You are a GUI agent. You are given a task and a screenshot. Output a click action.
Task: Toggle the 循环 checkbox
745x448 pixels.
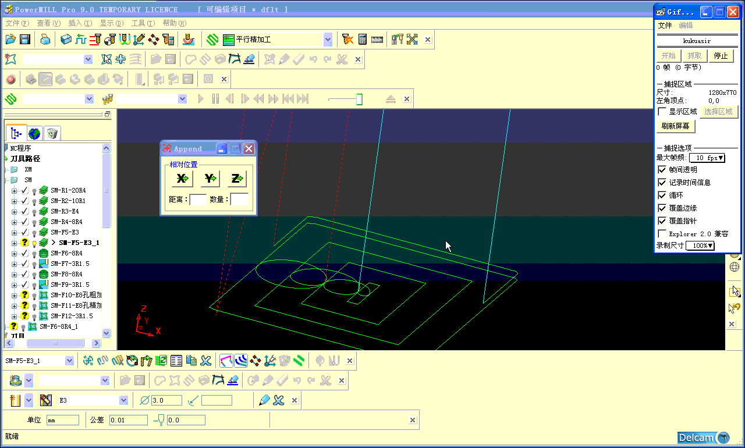click(x=662, y=195)
